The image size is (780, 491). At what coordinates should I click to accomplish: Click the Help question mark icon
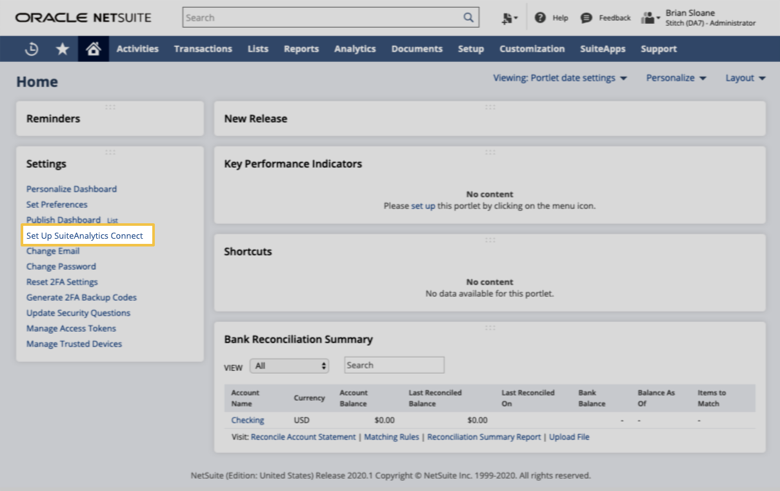tap(541, 17)
